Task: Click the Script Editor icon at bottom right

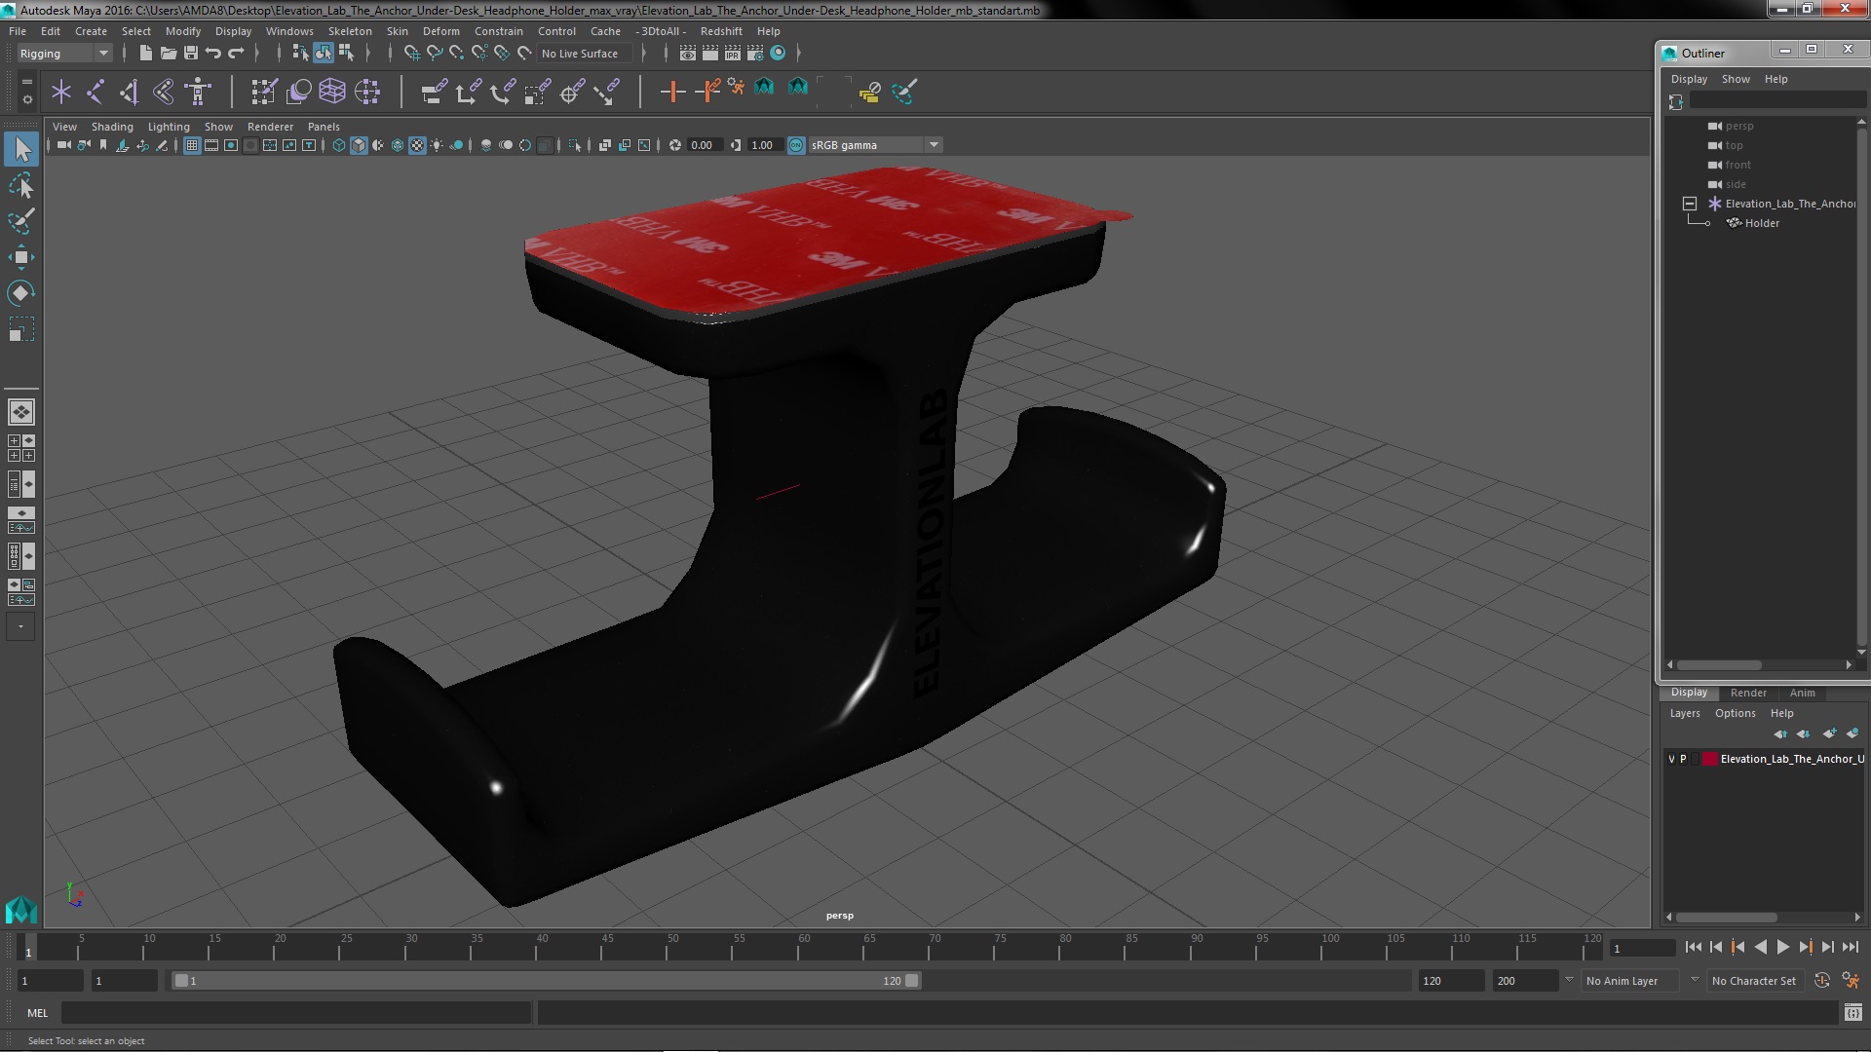Action: point(1852,1013)
